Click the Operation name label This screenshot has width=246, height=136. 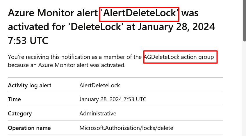29,128
